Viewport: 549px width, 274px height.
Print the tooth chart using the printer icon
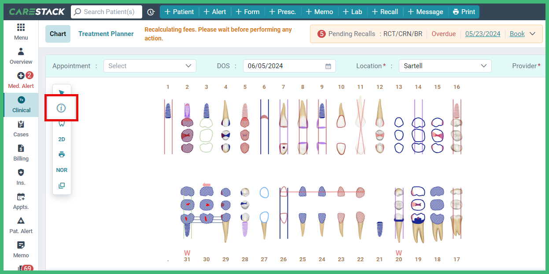click(62, 154)
